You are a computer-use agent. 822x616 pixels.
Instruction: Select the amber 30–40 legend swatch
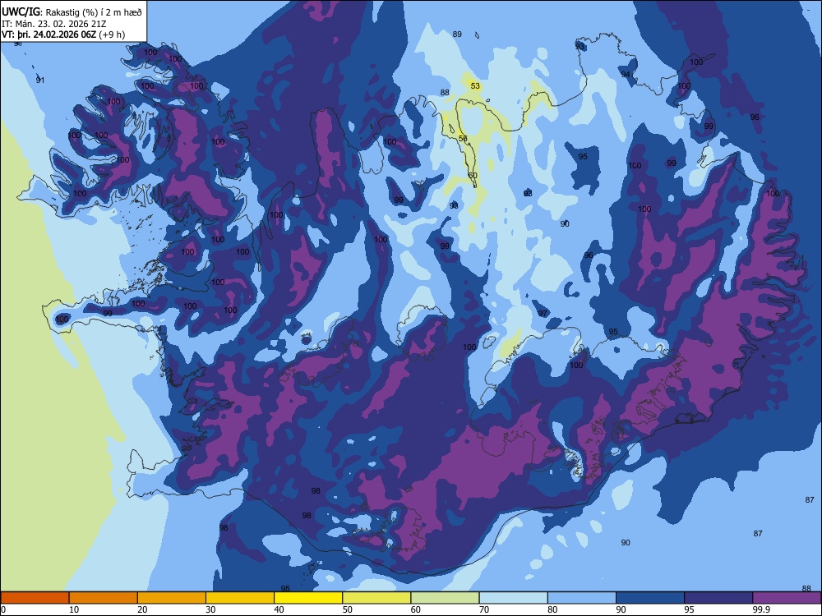pos(240,598)
